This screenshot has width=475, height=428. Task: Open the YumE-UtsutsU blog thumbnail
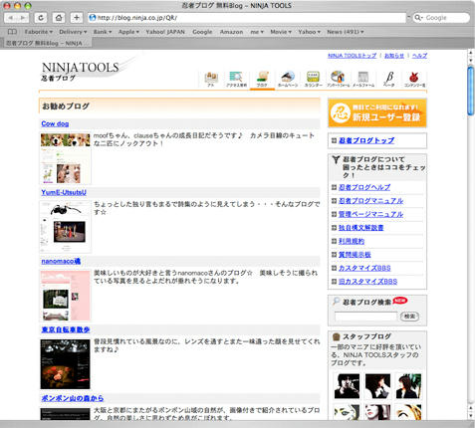point(66,227)
